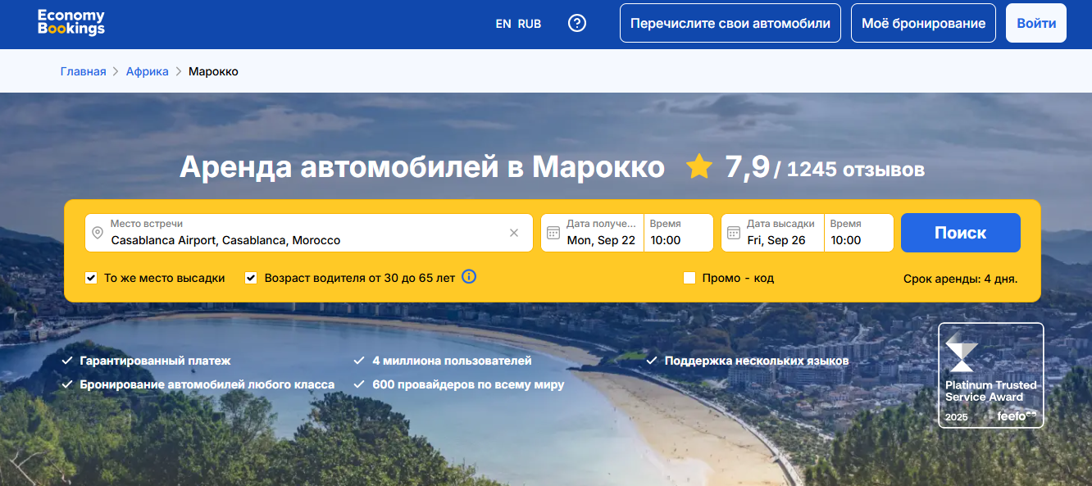Screen dimensions: 1092x486
Task: Click the drop-off date calendar icon
Action: coord(734,233)
